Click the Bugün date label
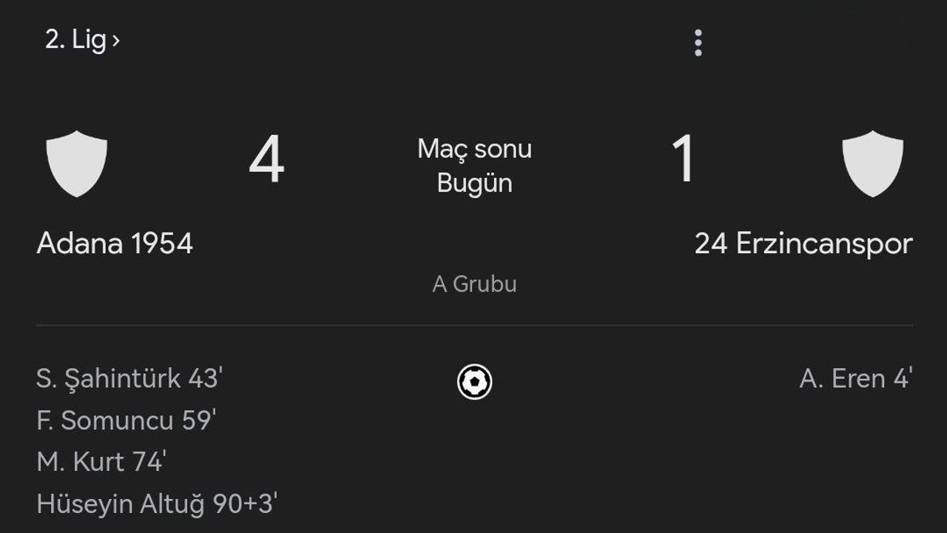Image resolution: width=947 pixels, height=533 pixels. click(474, 183)
